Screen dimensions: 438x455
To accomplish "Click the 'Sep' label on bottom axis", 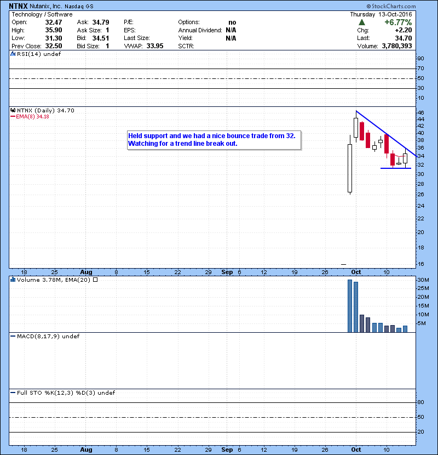I will click(227, 450).
